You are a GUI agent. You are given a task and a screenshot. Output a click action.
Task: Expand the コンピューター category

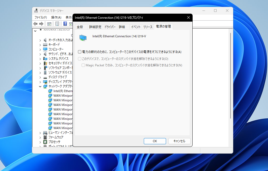(x=40, y=50)
